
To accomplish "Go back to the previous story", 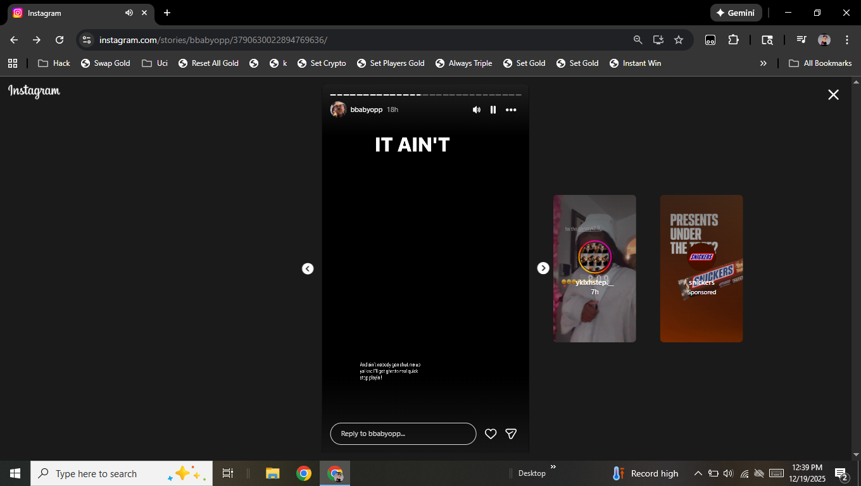I will pos(308,269).
